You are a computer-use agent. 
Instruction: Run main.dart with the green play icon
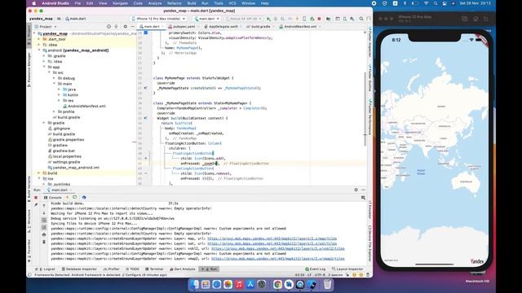(x=268, y=19)
